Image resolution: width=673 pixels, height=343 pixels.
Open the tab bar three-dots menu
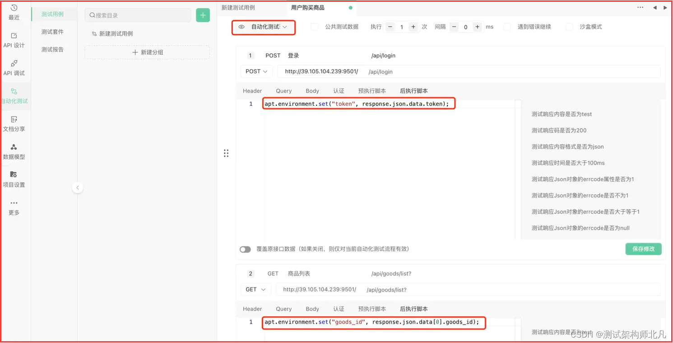coord(640,8)
